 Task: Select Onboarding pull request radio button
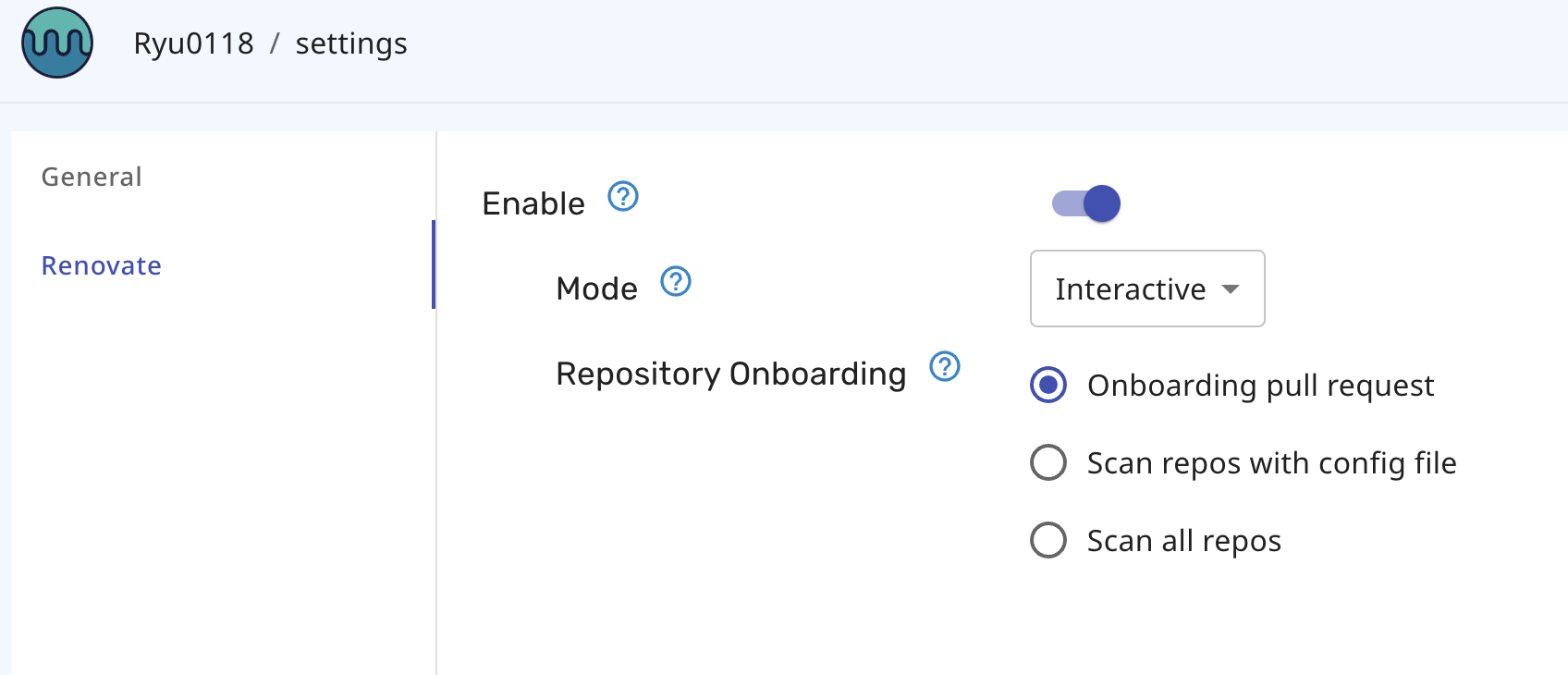pos(1048,385)
